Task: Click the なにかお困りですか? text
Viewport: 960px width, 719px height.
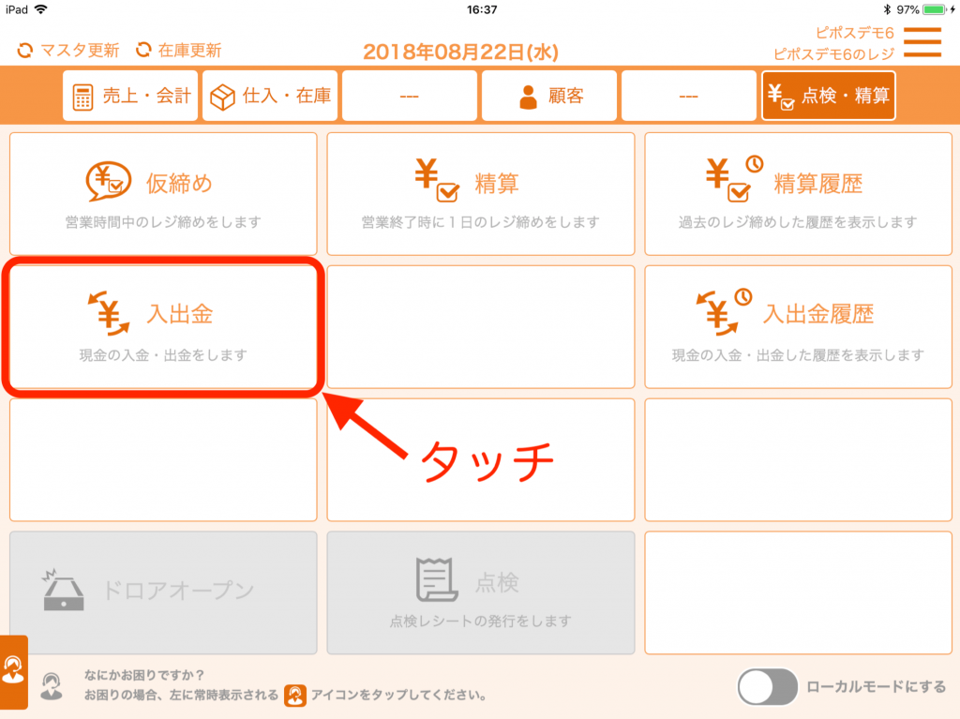Action: pos(143,675)
